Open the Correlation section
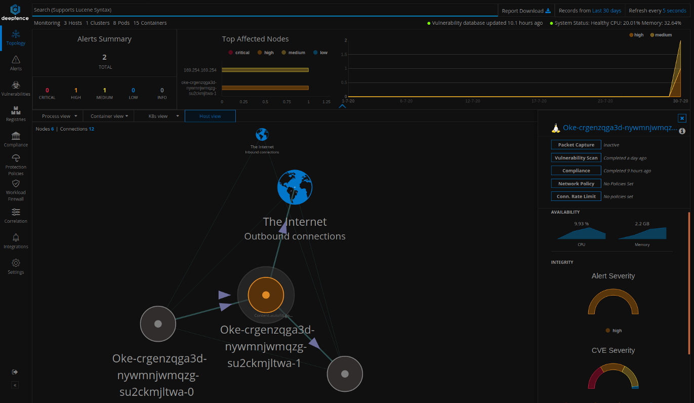694x403 pixels. 16,215
